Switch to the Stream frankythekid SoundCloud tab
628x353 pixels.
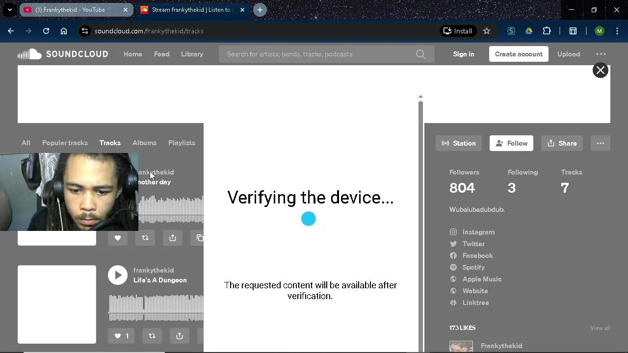click(x=192, y=10)
